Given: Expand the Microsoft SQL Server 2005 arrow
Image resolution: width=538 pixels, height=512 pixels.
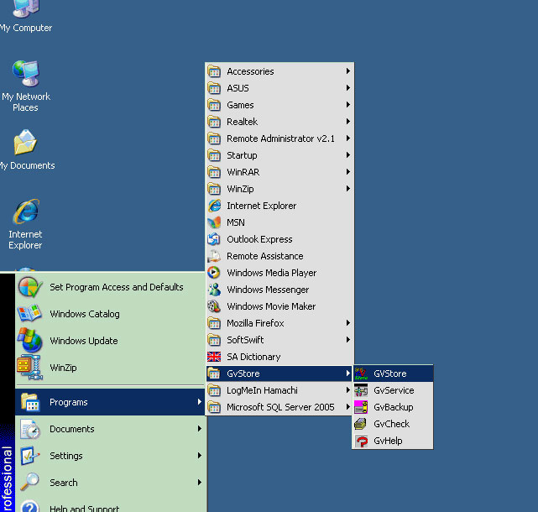Looking at the screenshot, I should coord(348,407).
